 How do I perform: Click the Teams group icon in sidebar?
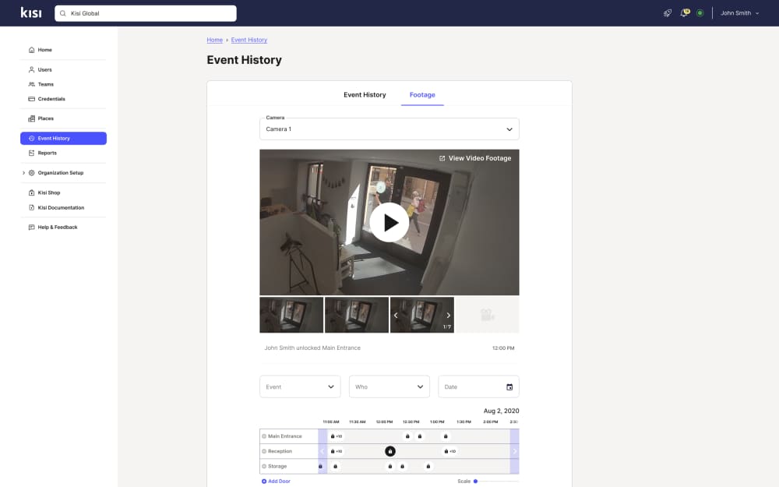tap(31, 84)
